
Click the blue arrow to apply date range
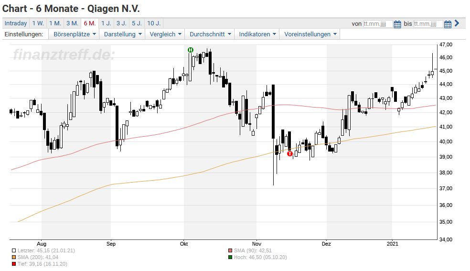[457, 23]
